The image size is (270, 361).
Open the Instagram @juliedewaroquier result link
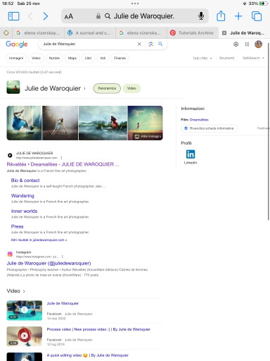point(49,263)
